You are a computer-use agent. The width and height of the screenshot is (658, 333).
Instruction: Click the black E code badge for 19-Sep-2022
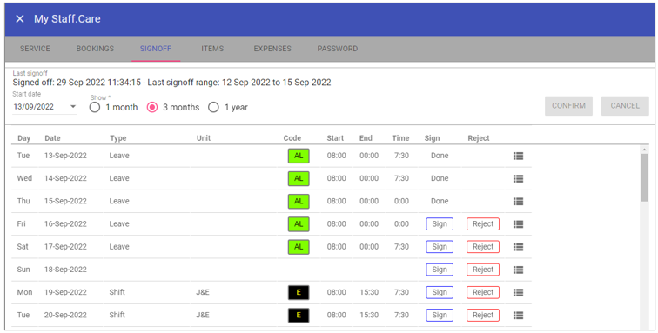click(299, 292)
